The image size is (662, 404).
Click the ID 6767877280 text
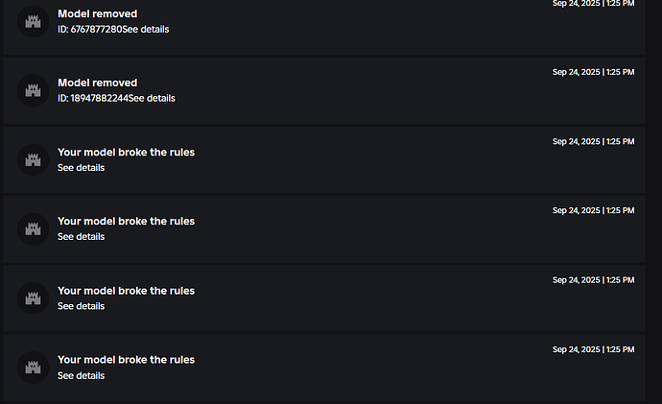coord(89,29)
